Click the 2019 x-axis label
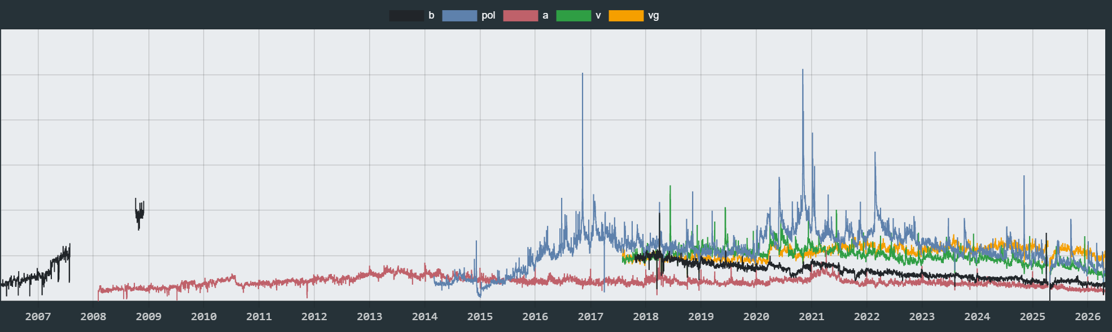Screen dimensions: 1112x332 701,316
